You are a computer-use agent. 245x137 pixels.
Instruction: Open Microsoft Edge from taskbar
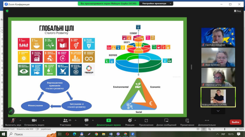tap(75, 134)
